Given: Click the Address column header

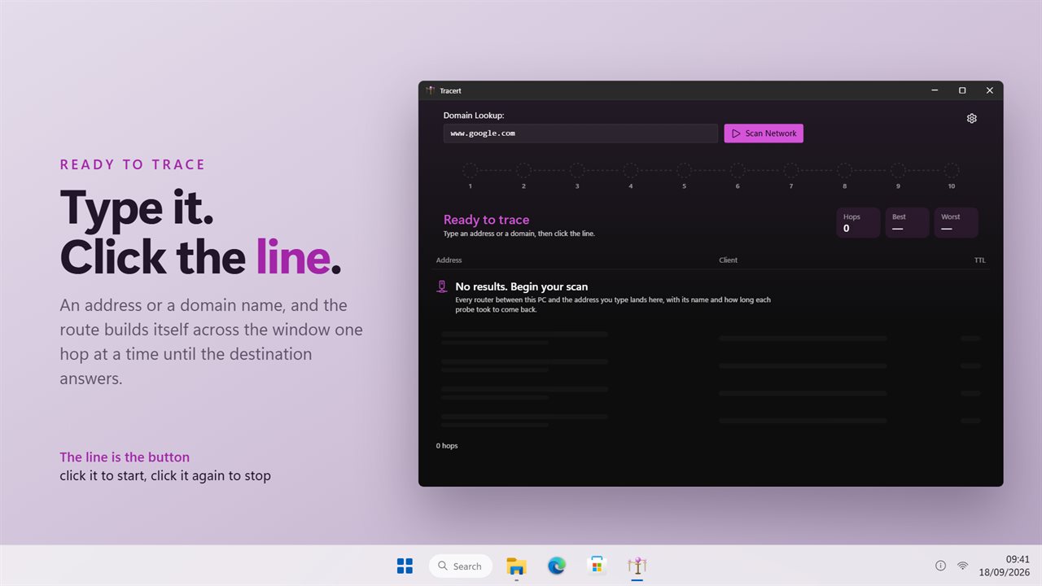Looking at the screenshot, I should click(x=449, y=260).
